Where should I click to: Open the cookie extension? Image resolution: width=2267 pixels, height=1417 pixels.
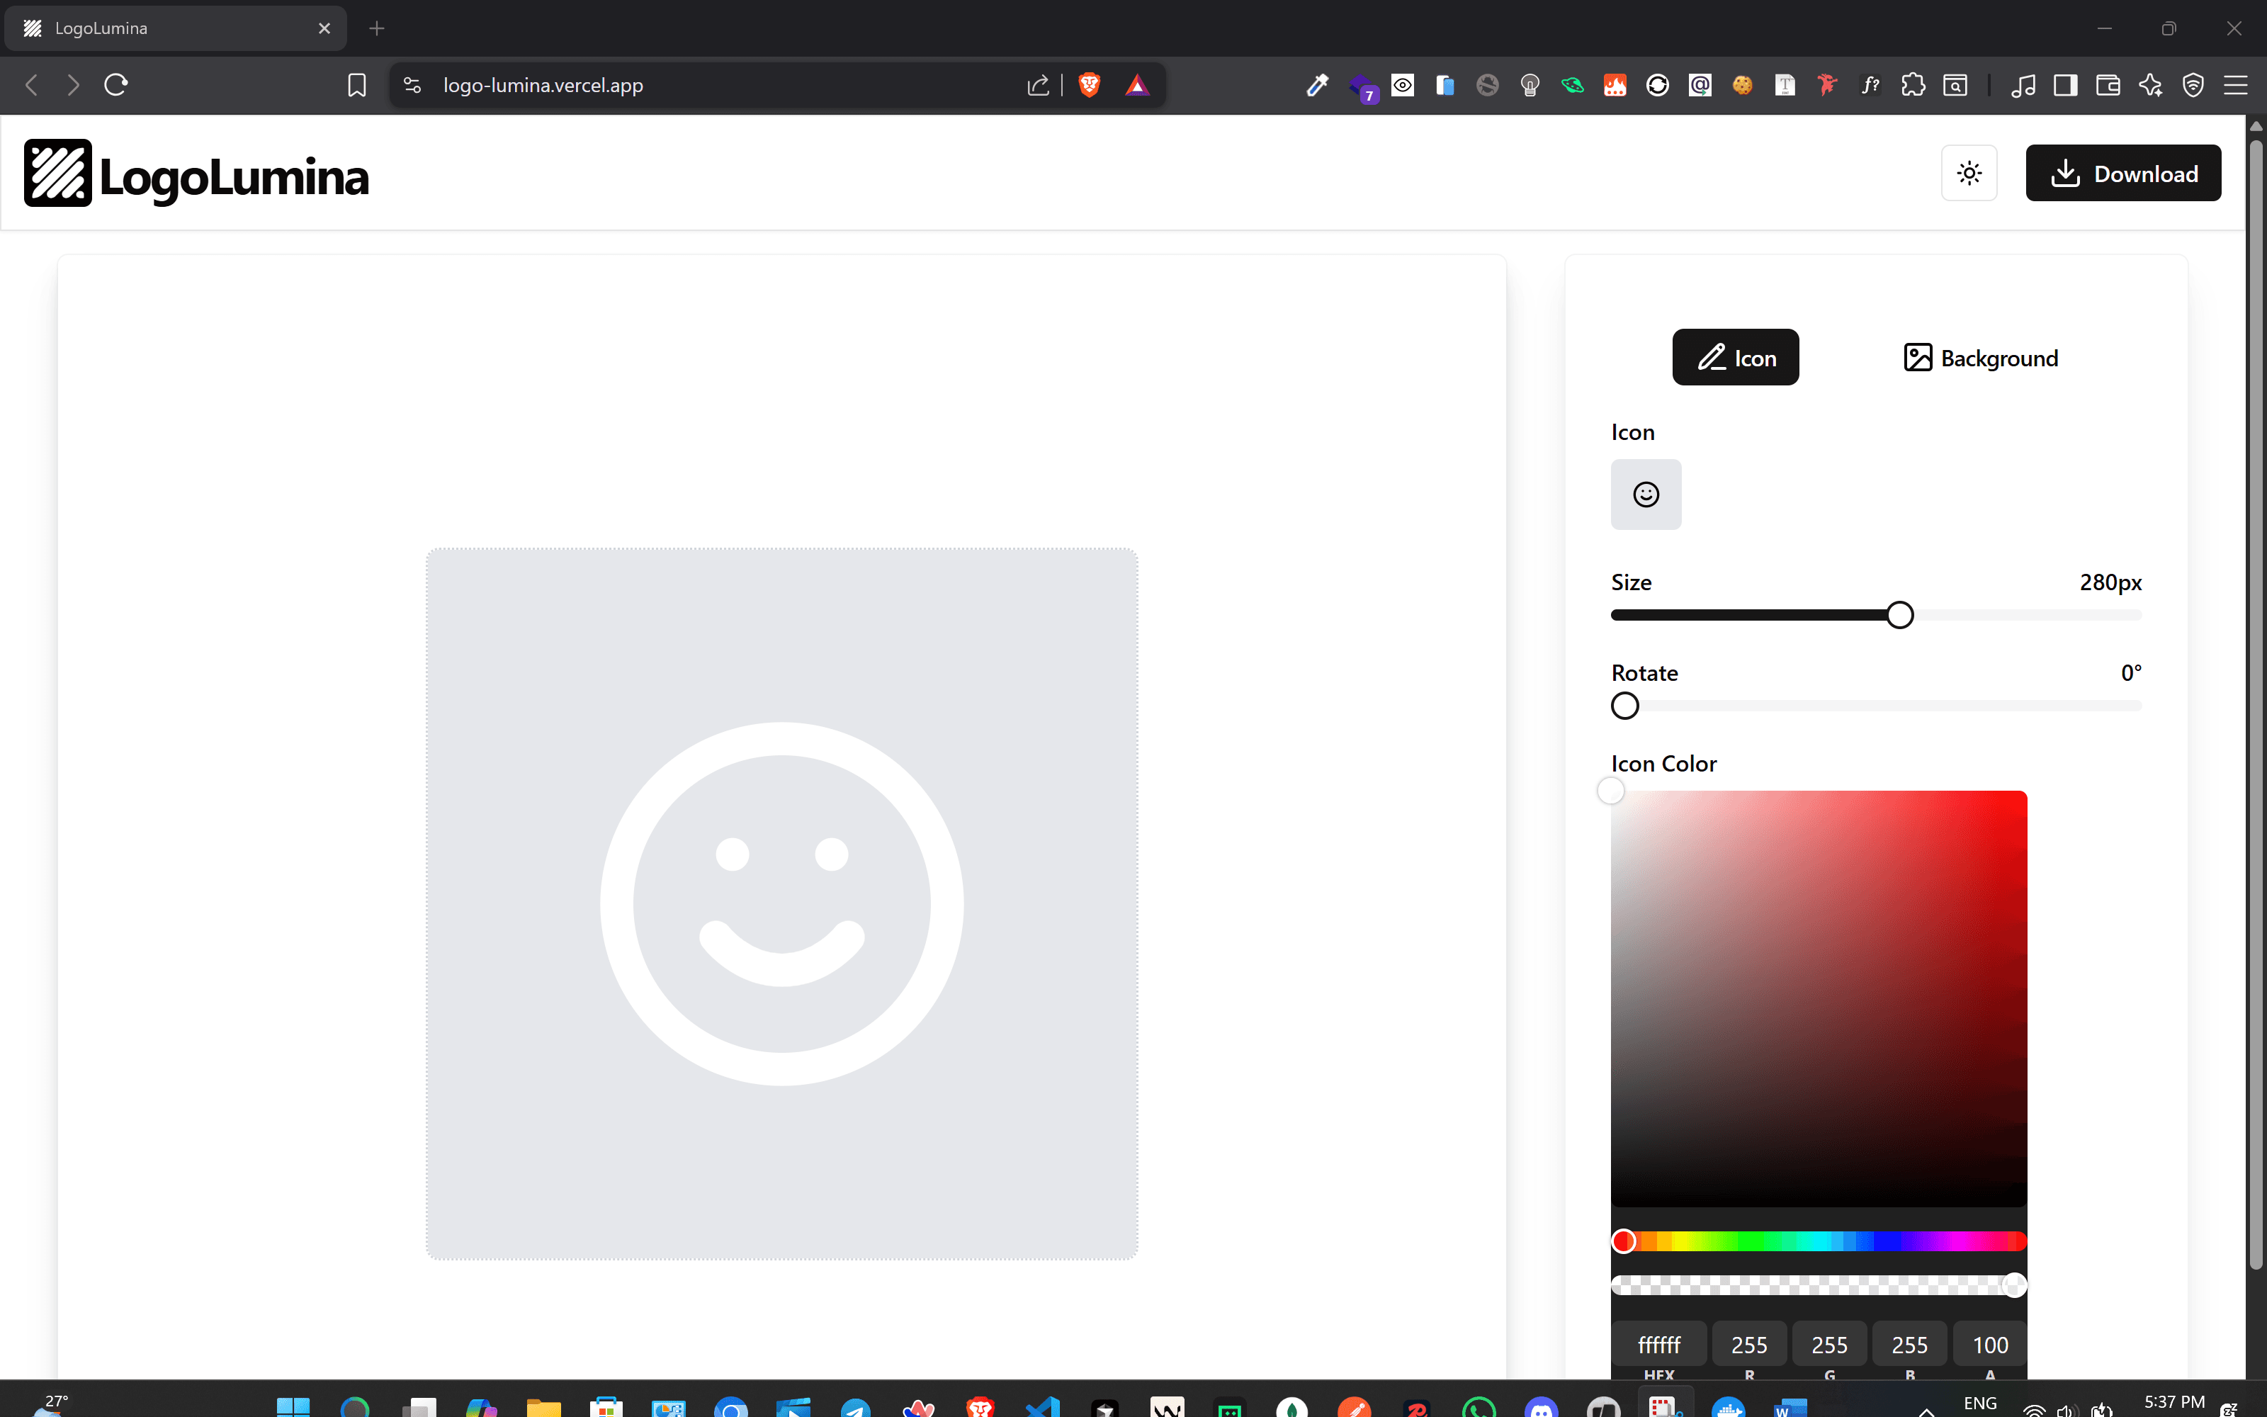(1743, 85)
